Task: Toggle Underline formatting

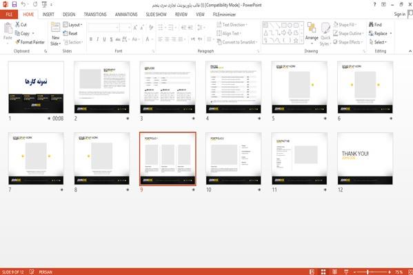Action: coord(104,39)
